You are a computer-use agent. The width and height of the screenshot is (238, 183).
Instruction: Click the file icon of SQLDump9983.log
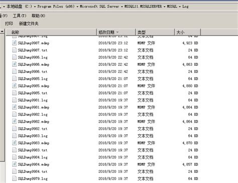pos(15,136)
